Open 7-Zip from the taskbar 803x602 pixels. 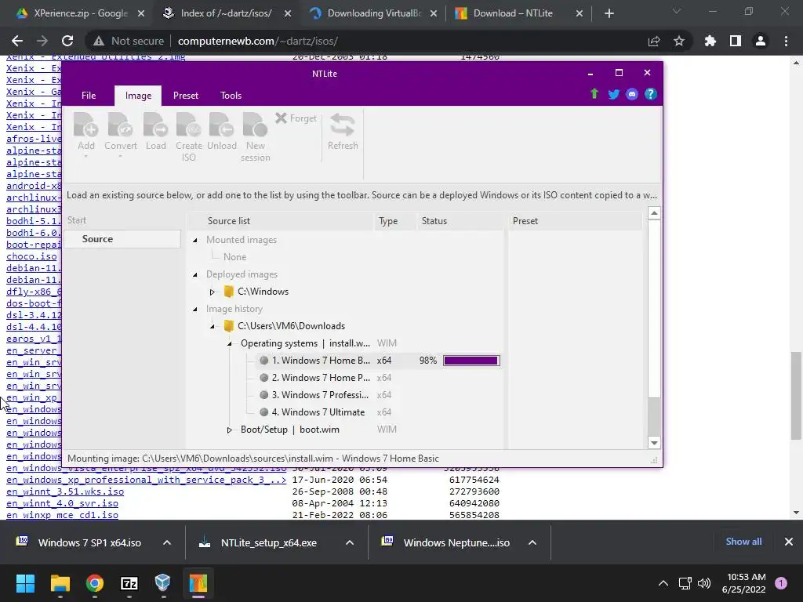[x=129, y=583]
